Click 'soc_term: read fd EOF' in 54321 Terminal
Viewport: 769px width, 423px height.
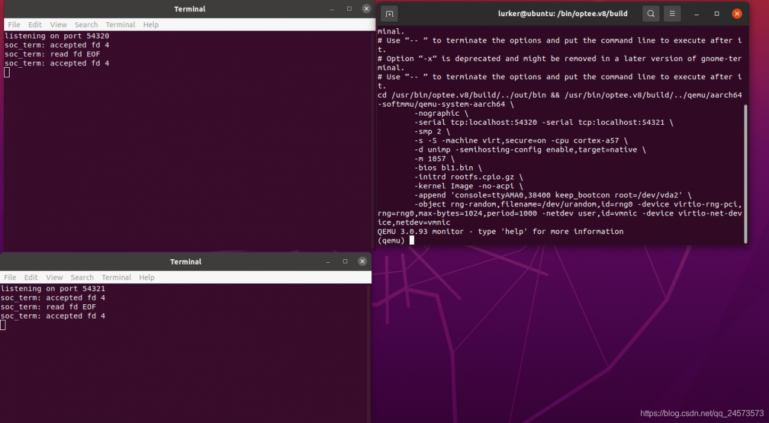pos(48,307)
